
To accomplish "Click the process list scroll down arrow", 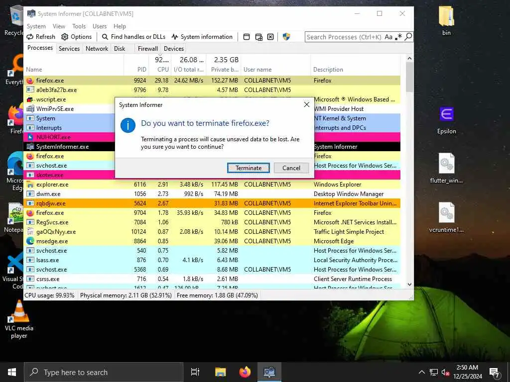I will pyautogui.click(x=409, y=284).
